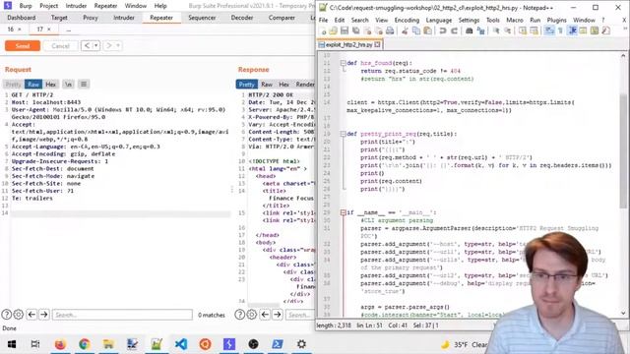Image resolution: width=630 pixels, height=354 pixels.
Task: Open Visual Studio Code from the taskbar
Action: point(181,344)
